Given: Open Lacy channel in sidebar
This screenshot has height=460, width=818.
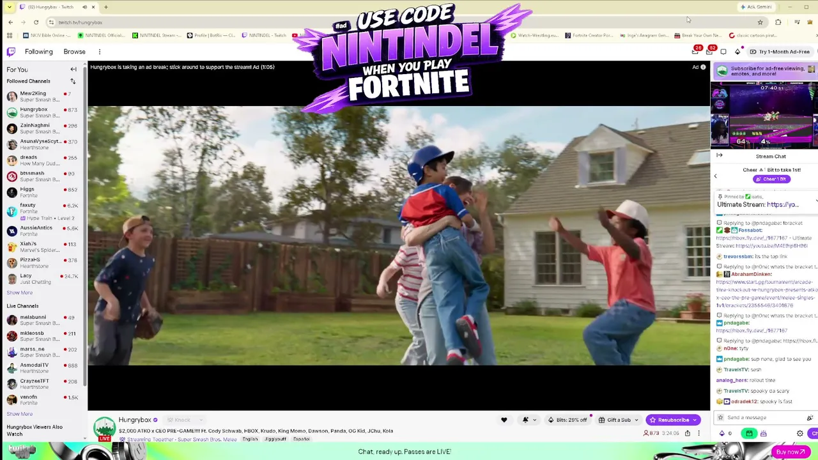Looking at the screenshot, I should [x=42, y=279].
